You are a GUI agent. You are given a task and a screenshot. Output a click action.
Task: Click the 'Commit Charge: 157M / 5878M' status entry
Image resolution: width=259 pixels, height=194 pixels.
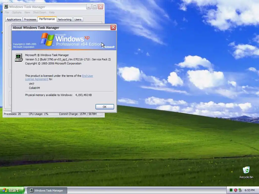pos(78,114)
